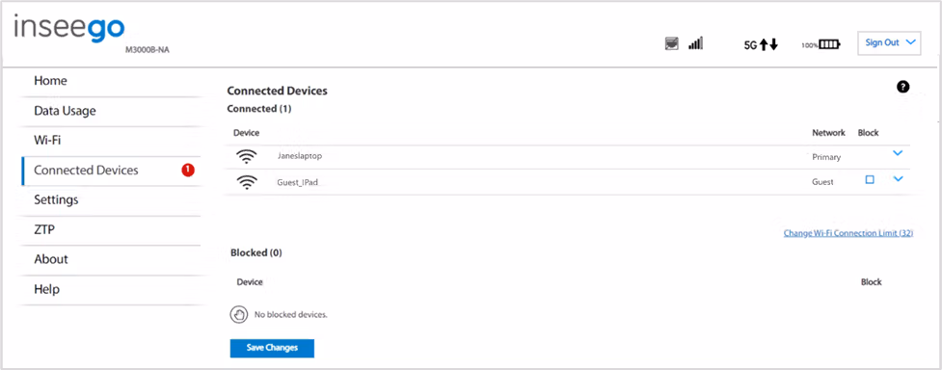Expand details for Guest_IPad

coord(899,178)
